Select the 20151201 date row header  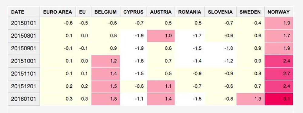click(24, 86)
